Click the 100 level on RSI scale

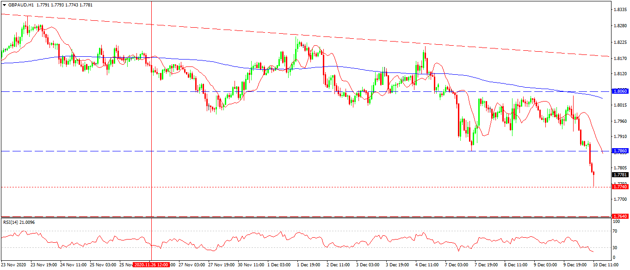[616, 222]
